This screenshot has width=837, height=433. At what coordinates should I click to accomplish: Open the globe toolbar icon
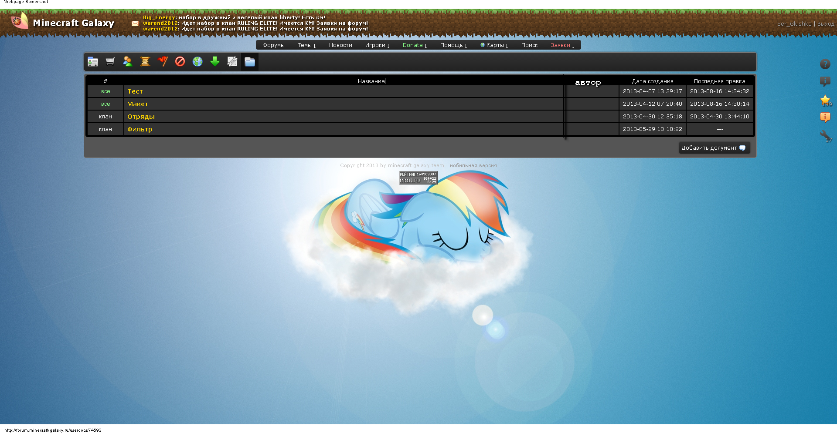point(197,62)
